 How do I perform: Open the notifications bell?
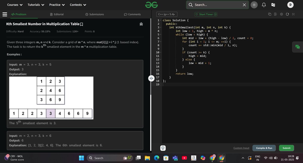click(x=264, y=5)
